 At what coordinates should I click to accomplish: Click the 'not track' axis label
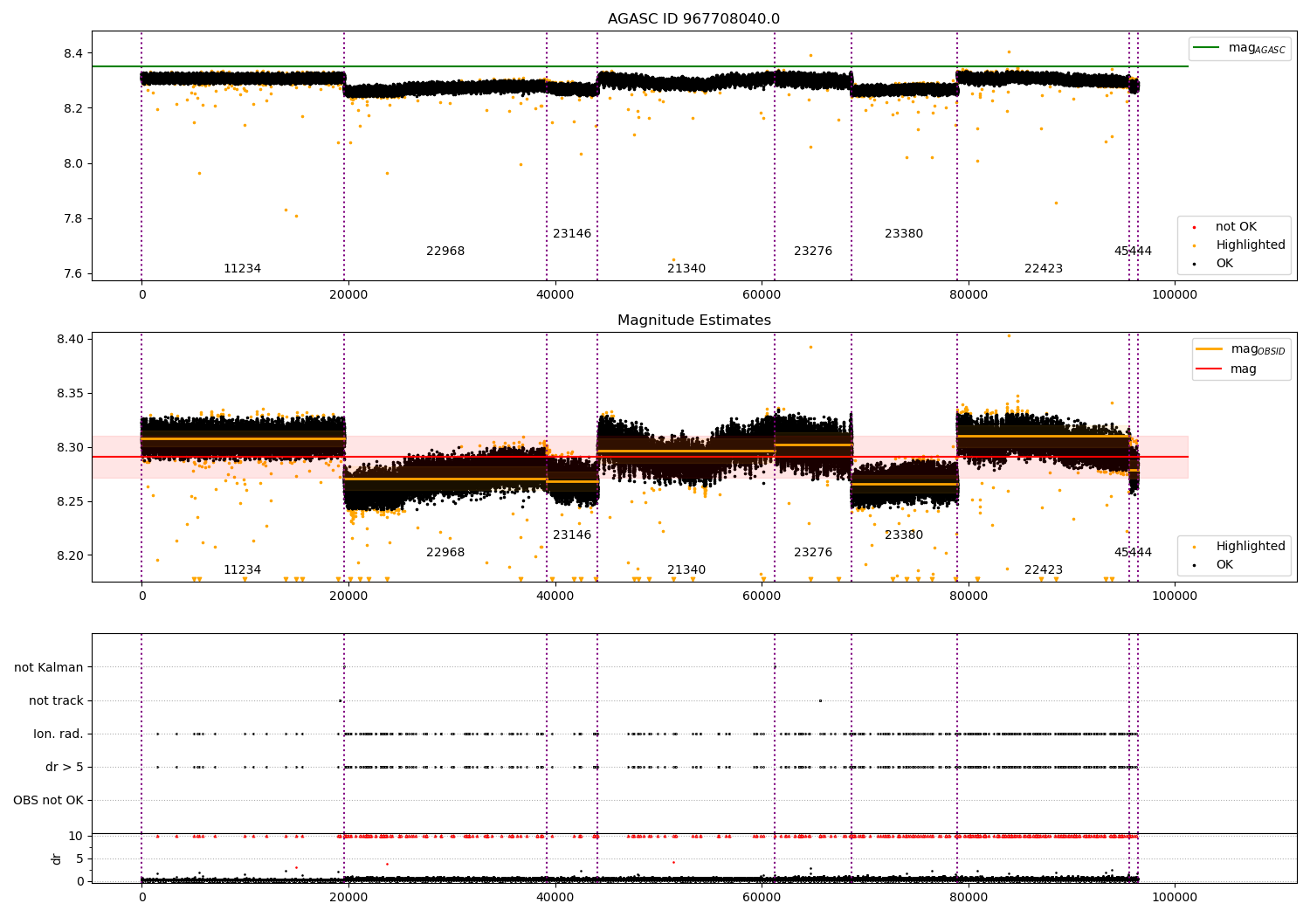56,700
